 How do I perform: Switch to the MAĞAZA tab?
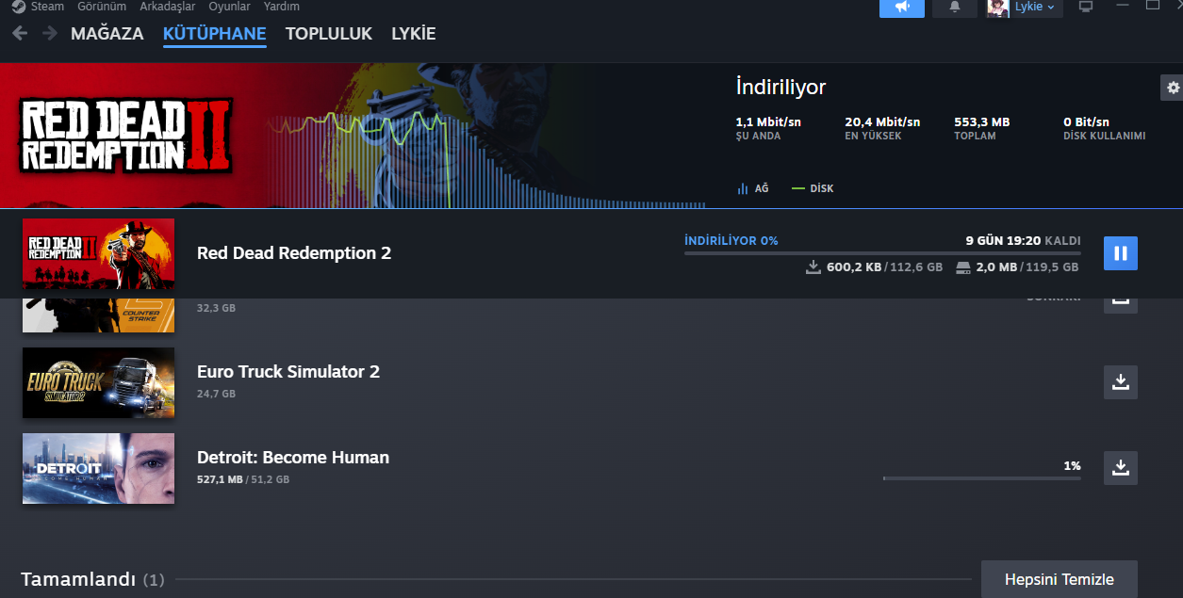point(107,34)
